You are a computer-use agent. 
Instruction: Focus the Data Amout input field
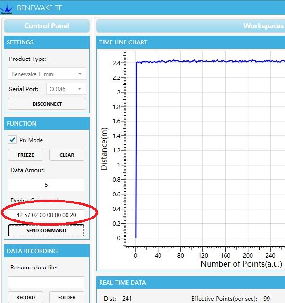coord(46,185)
